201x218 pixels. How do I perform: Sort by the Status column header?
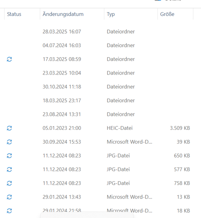coord(22,14)
